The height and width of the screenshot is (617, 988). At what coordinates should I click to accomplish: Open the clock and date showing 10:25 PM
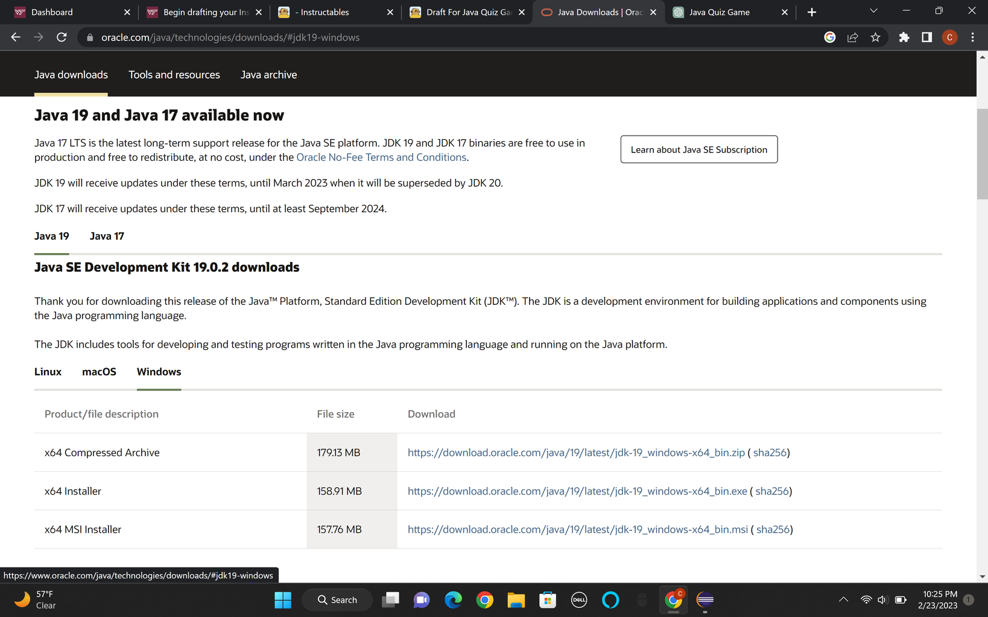tap(939, 600)
